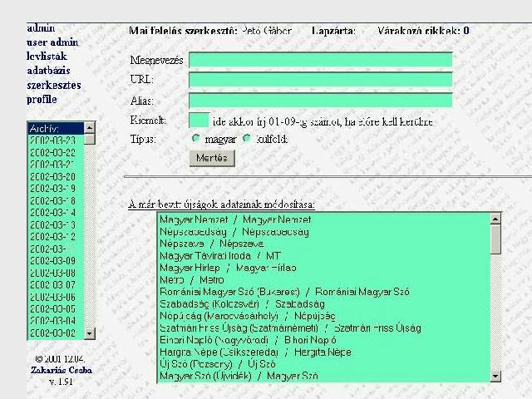
Task: Select archive date 2002-03-23
Action: click(56, 140)
